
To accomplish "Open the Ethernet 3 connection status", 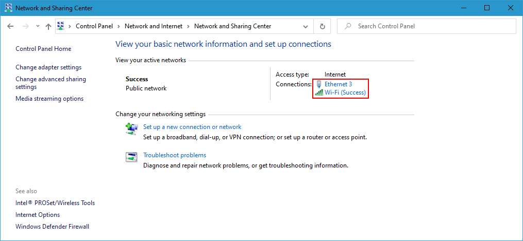I will (338, 84).
